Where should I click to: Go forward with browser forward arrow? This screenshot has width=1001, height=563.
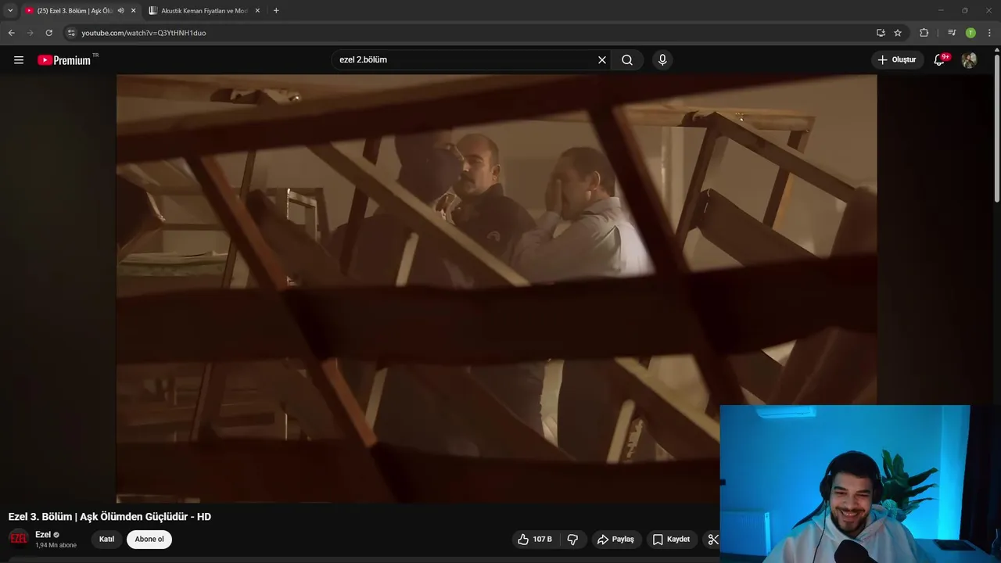click(30, 33)
